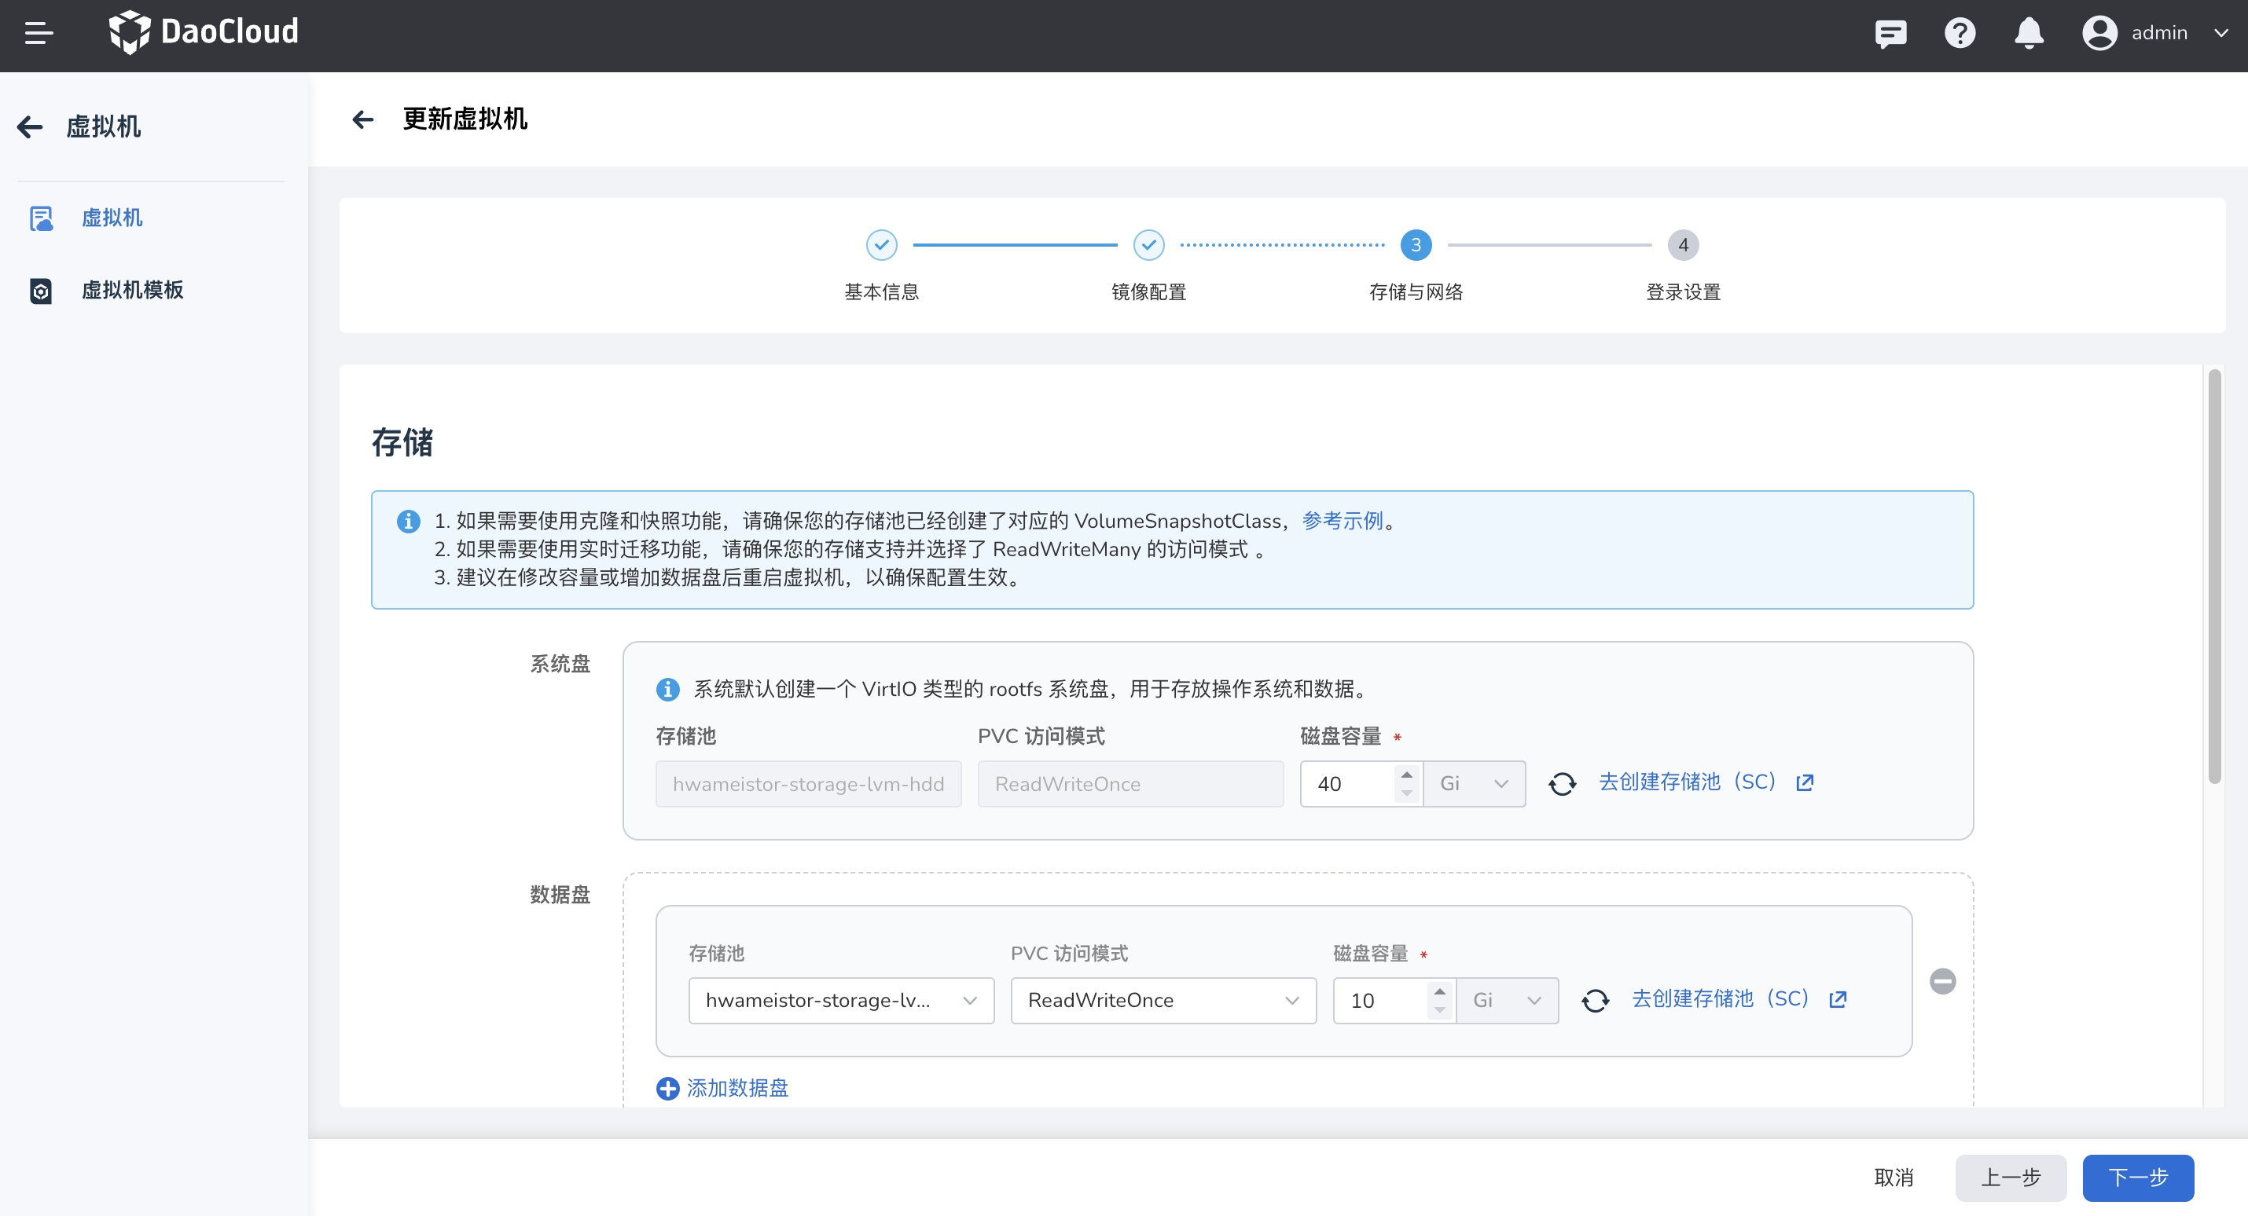The image size is (2248, 1216).
Task: Click the help question mark icon
Action: [1960, 33]
